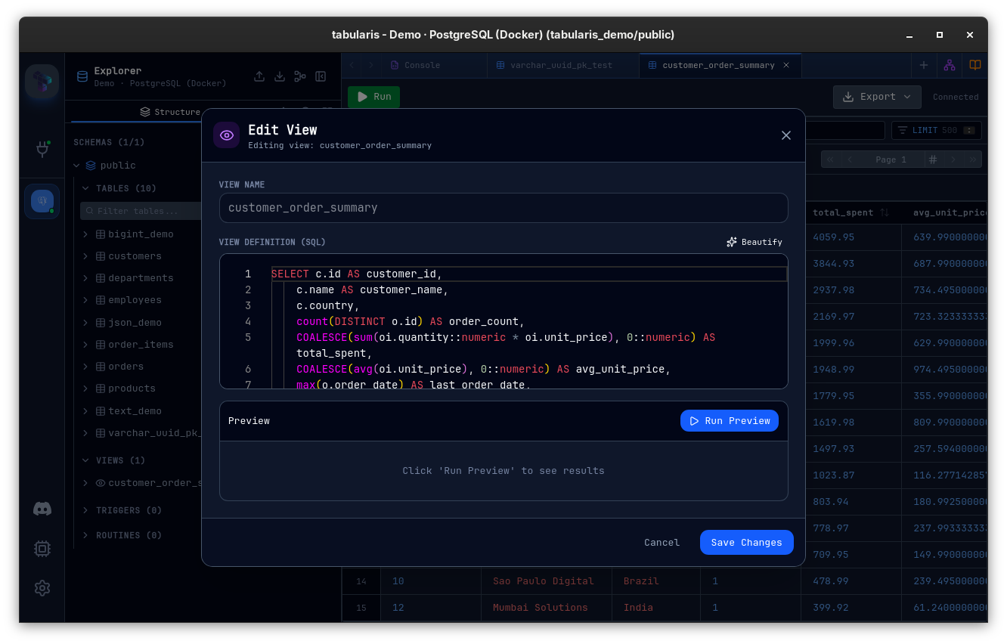The width and height of the screenshot is (1007, 644).
Task: Expand the TRIGGERS (0) section
Action: (x=85, y=511)
